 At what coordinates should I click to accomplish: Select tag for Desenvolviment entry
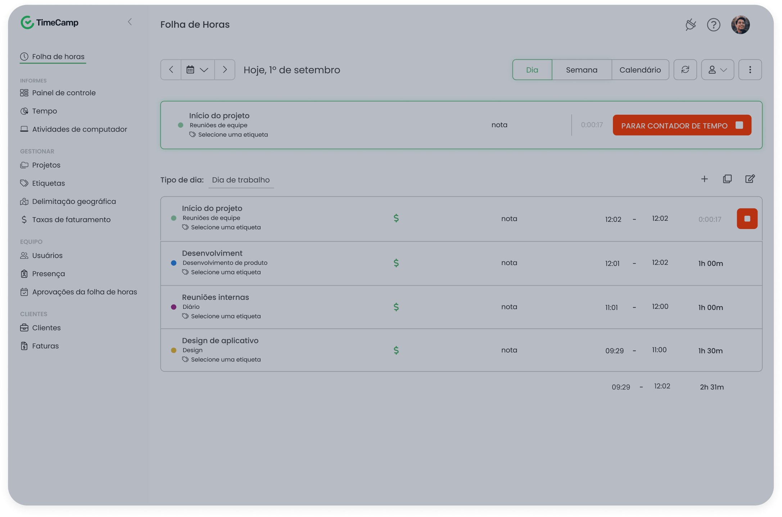point(222,272)
